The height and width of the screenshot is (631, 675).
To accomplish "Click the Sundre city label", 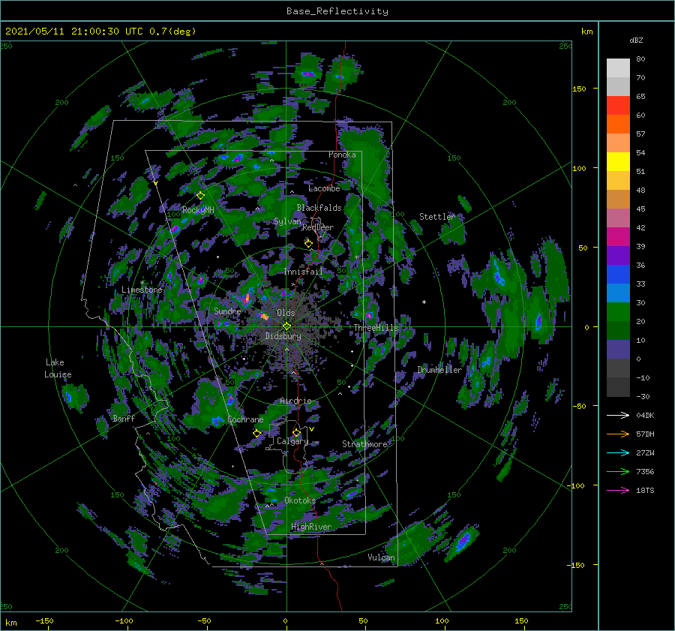I will (227, 311).
